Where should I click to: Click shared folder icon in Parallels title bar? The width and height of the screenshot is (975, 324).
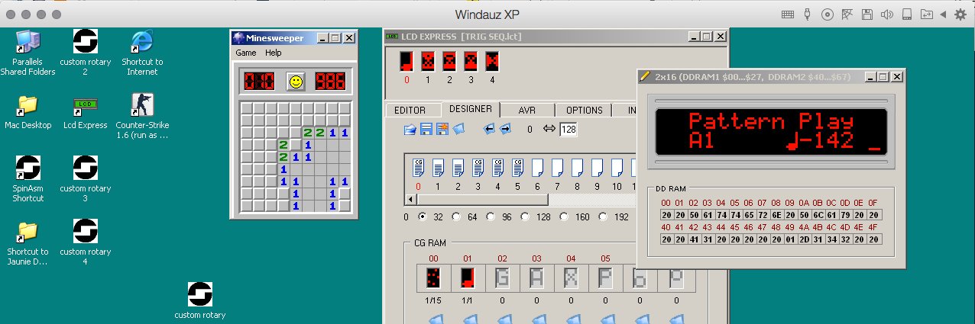(x=926, y=14)
